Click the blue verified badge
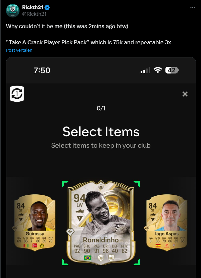 47,7
